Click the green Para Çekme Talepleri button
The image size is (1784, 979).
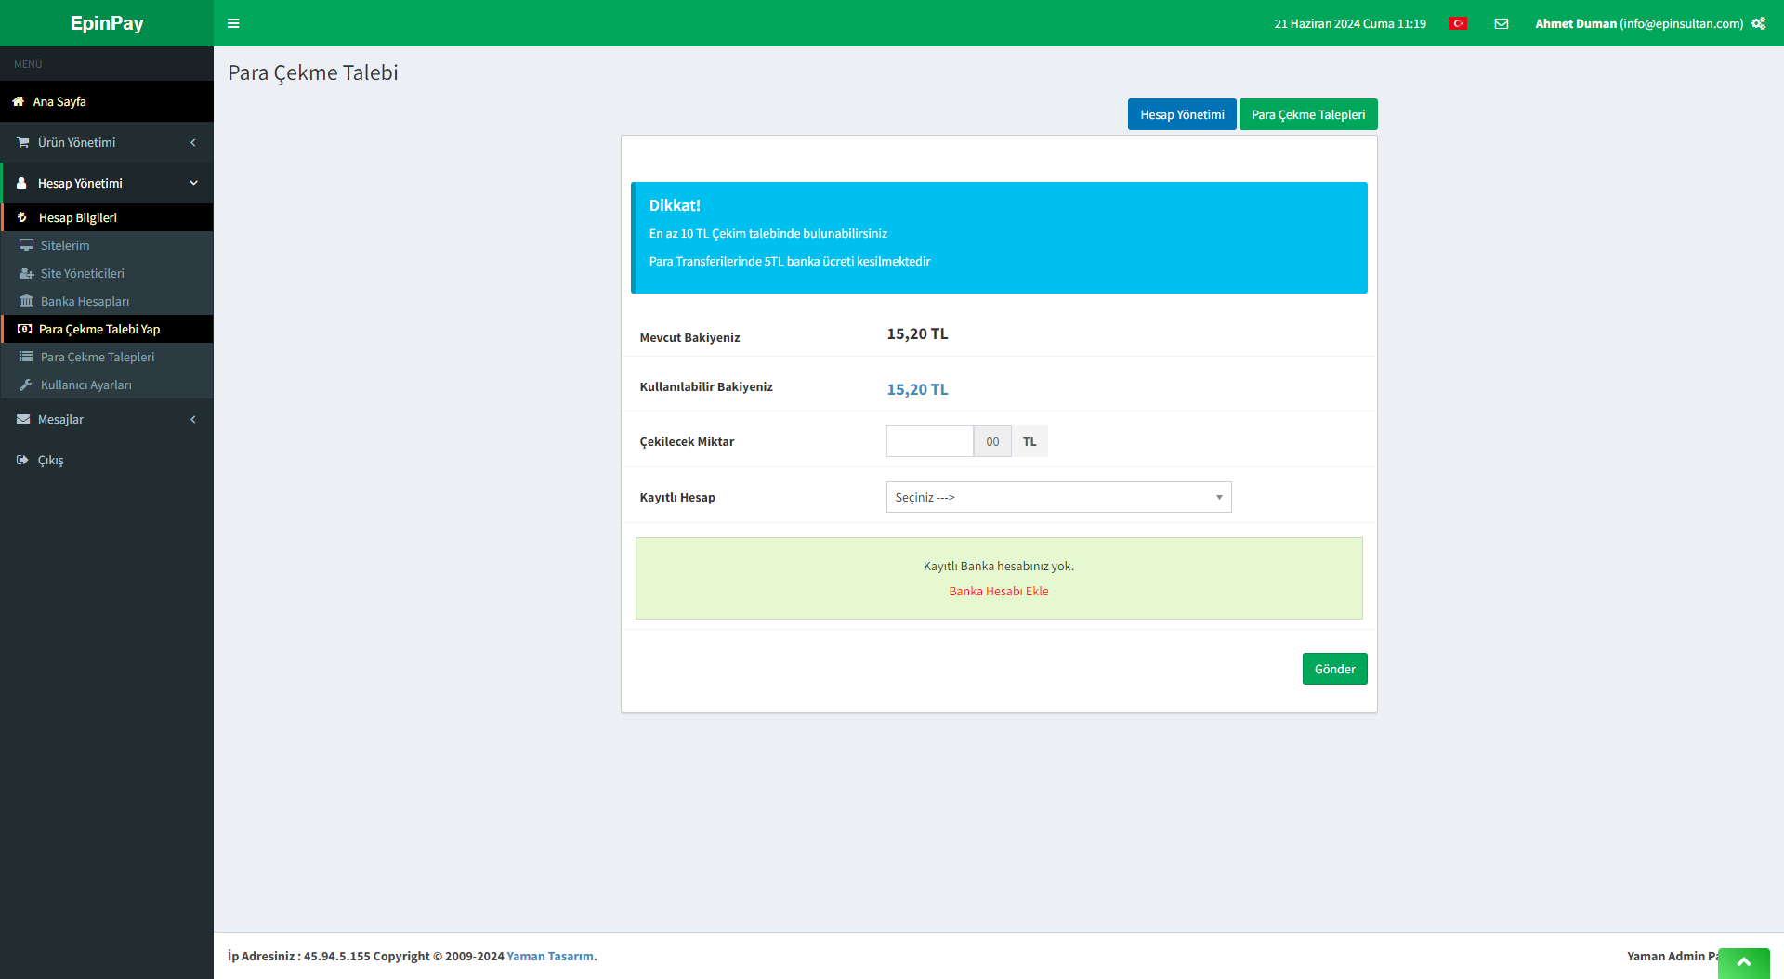point(1308,114)
